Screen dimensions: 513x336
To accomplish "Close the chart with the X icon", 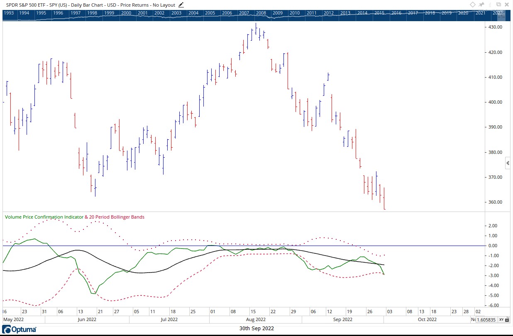I will [x=507, y=5].
